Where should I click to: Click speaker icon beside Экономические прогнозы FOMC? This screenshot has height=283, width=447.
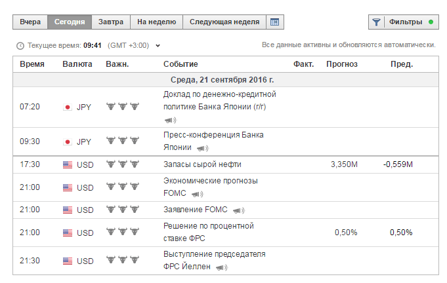(x=197, y=195)
